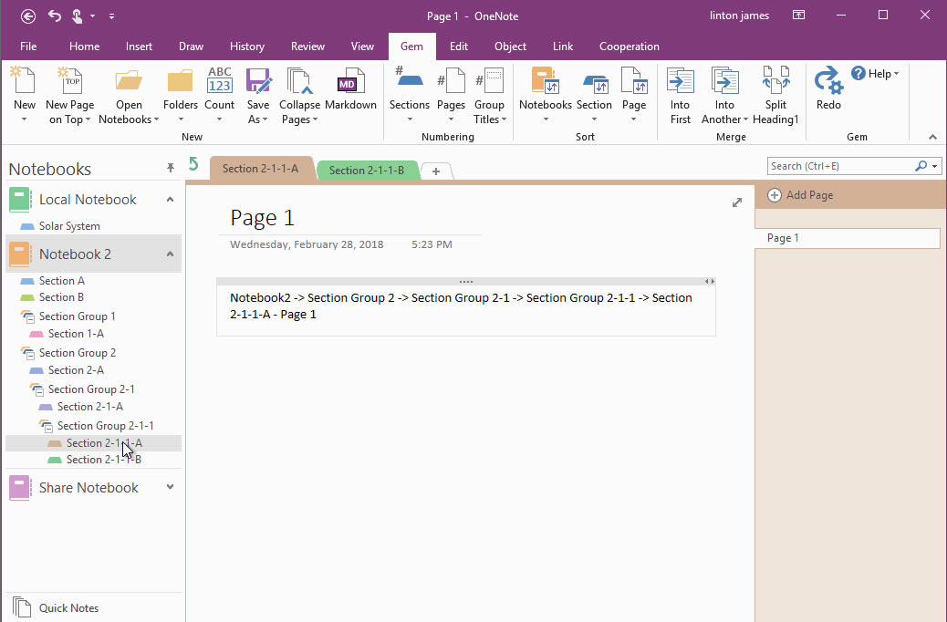
Task: Expand the Share Notebook section
Action: pos(168,487)
